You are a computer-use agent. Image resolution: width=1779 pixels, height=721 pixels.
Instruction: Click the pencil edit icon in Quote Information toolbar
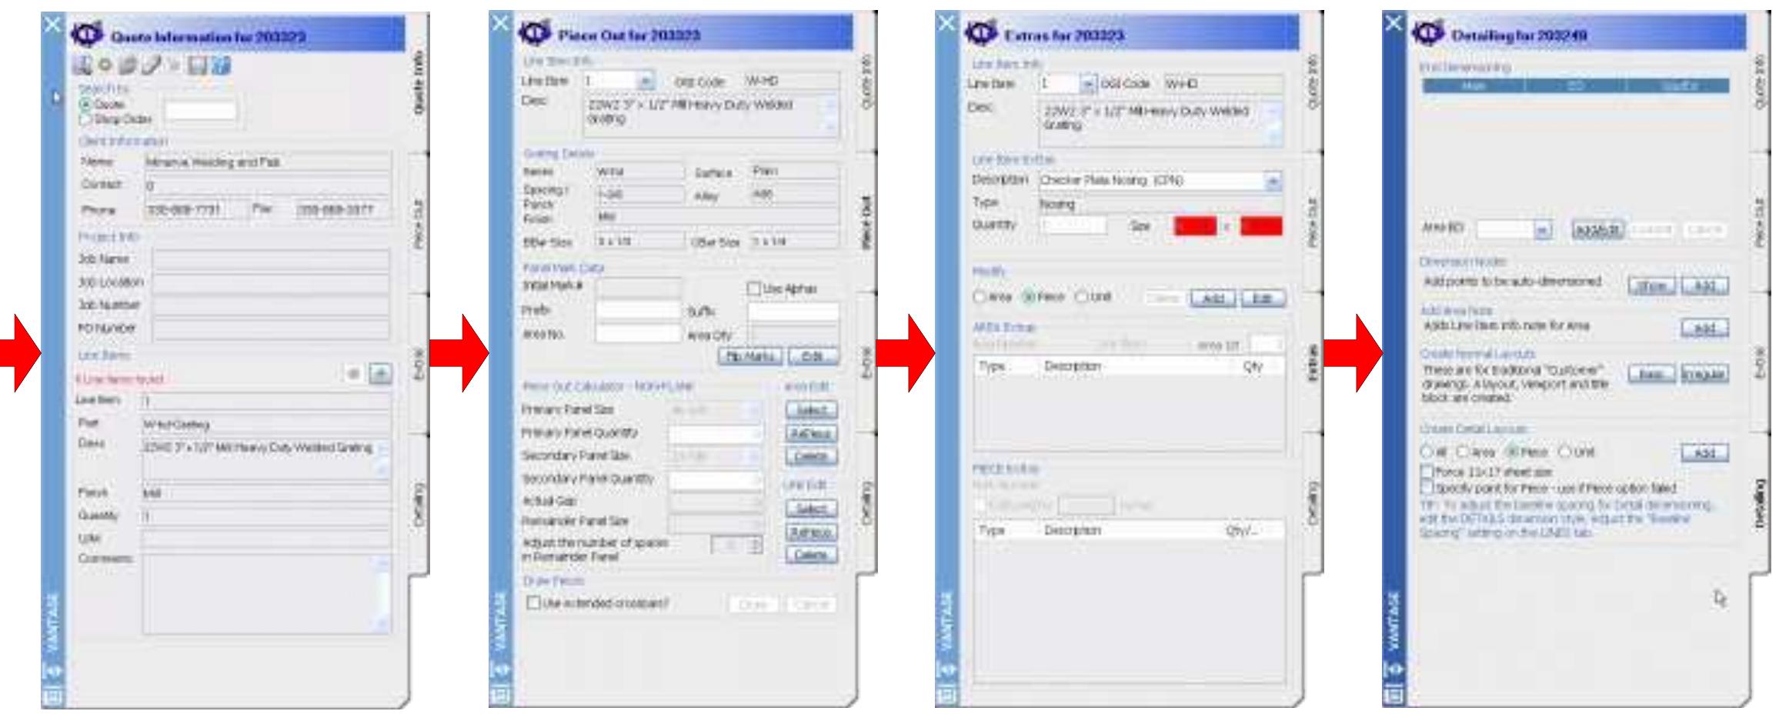point(153,66)
